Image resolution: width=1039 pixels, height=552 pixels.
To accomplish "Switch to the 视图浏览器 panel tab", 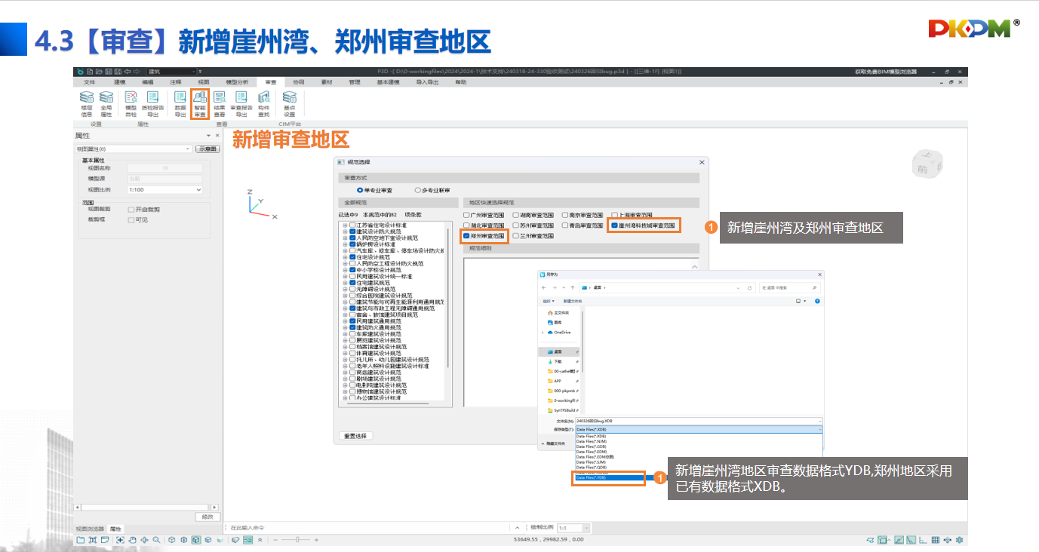I will point(90,529).
